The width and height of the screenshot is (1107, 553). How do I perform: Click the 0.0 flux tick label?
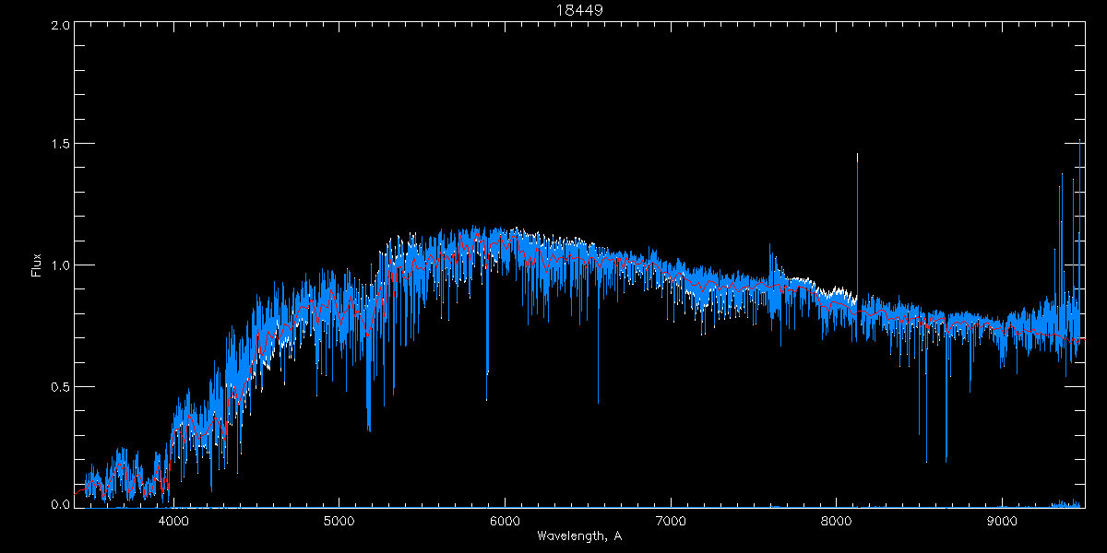click(59, 505)
